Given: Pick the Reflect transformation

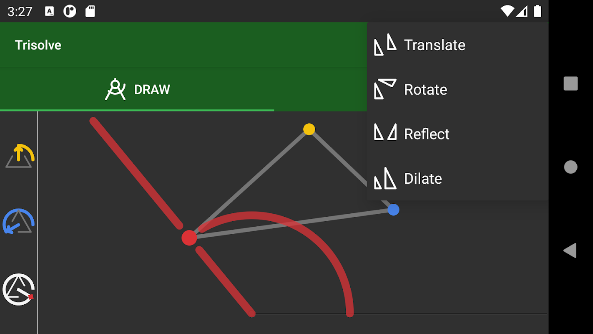Looking at the screenshot, I should pyautogui.click(x=426, y=134).
